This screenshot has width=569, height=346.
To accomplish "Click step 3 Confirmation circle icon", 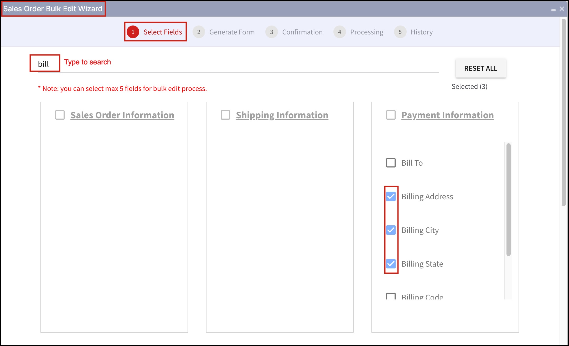I will 271,32.
